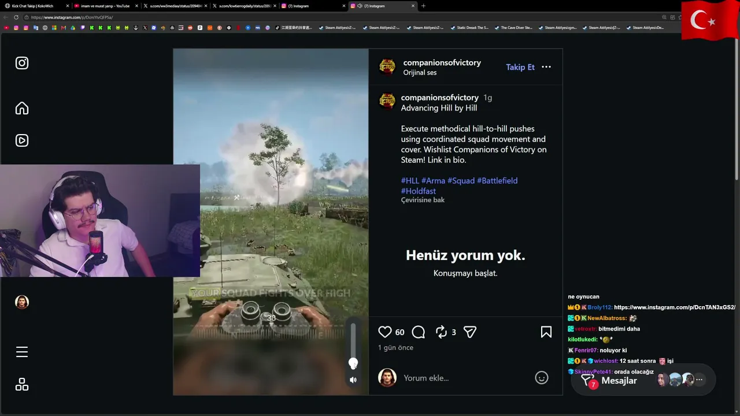
Task: Open the Reels icon in the sidebar
Action: (x=22, y=140)
